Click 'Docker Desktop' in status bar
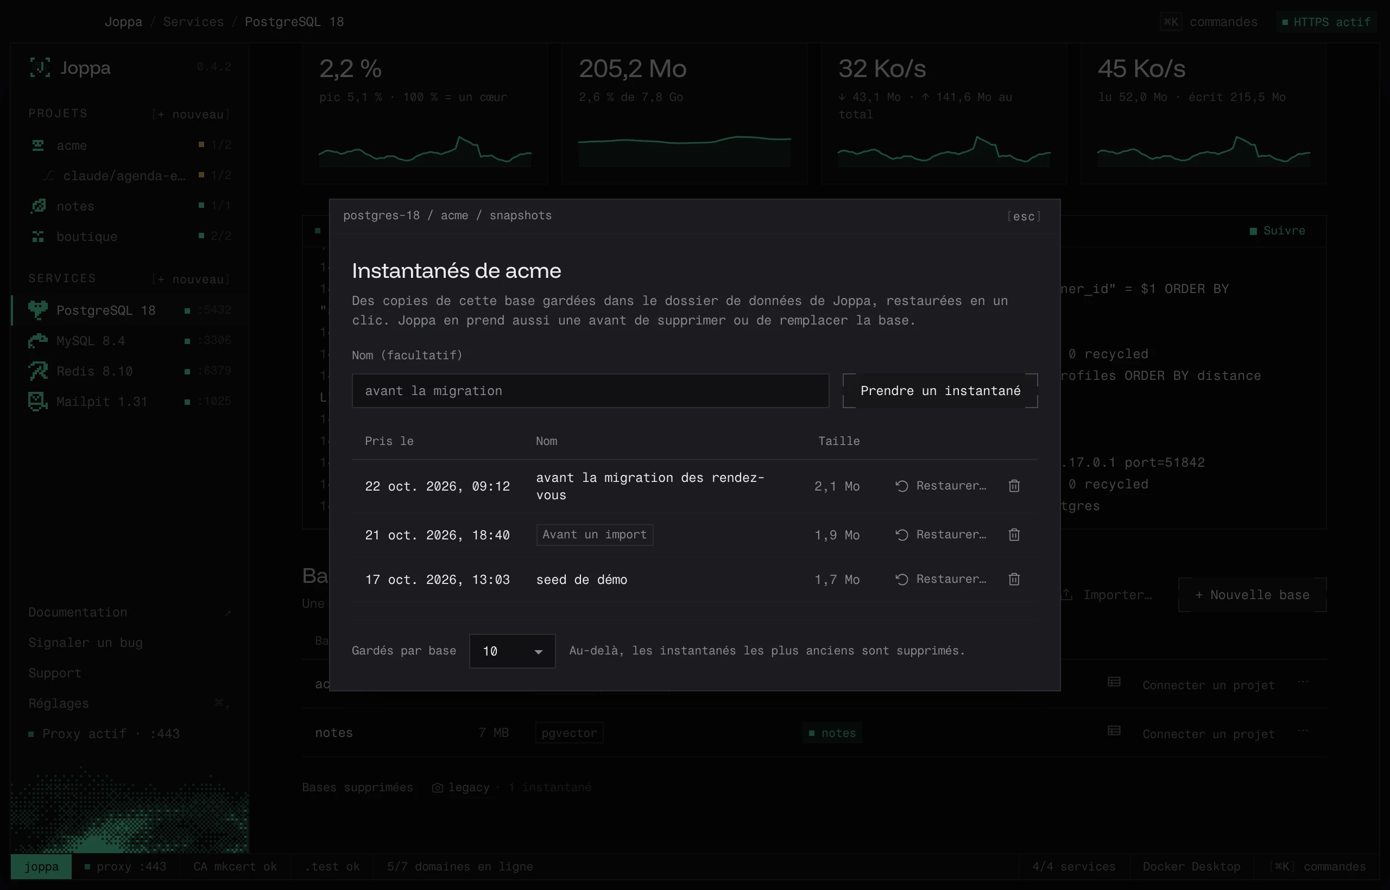 [1191, 866]
